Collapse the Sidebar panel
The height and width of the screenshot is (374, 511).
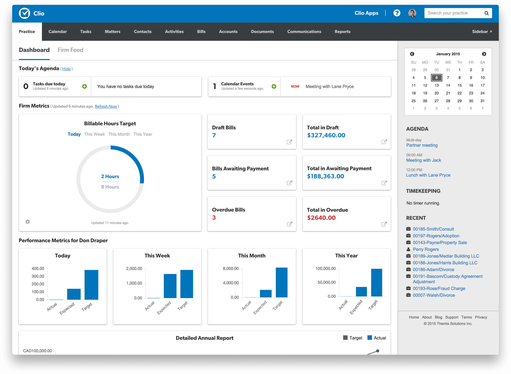coord(482,32)
